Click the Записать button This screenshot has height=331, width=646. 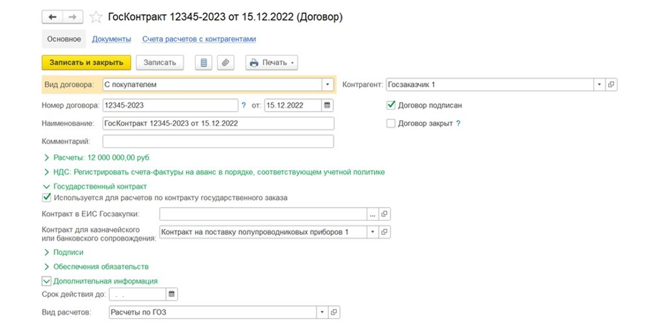(x=159, y=62)
